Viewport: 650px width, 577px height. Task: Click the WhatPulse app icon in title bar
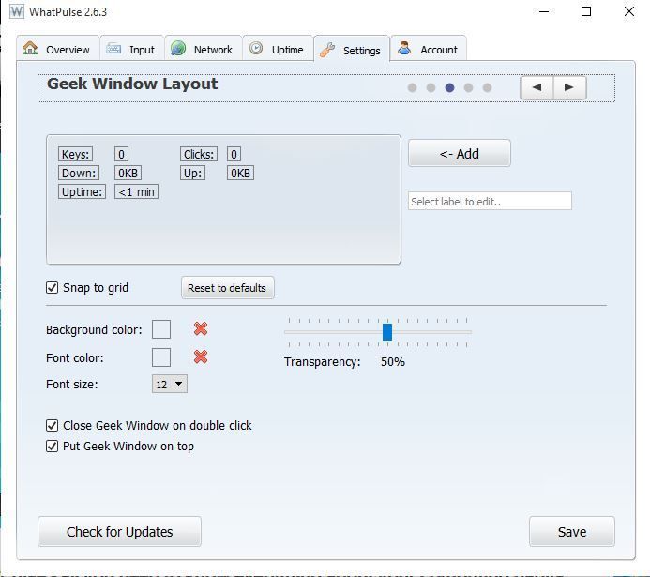tap(17, 11)
